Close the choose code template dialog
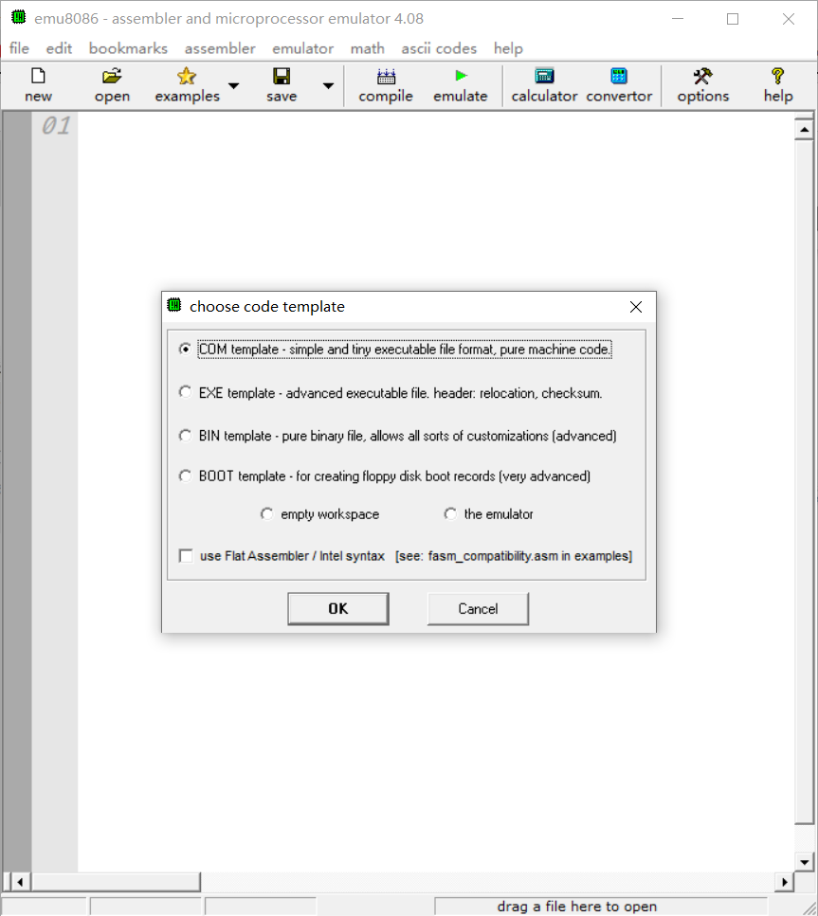 click(x=636, y=307)
